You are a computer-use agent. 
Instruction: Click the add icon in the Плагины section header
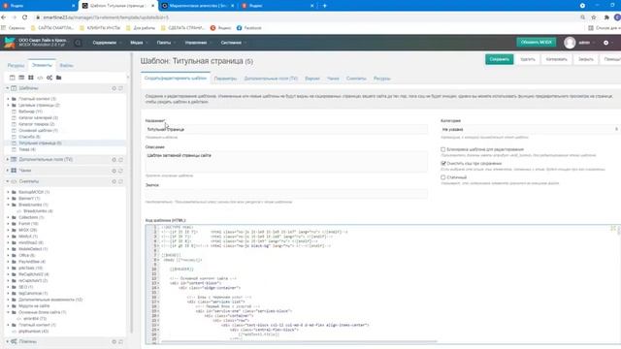(114, 341)
